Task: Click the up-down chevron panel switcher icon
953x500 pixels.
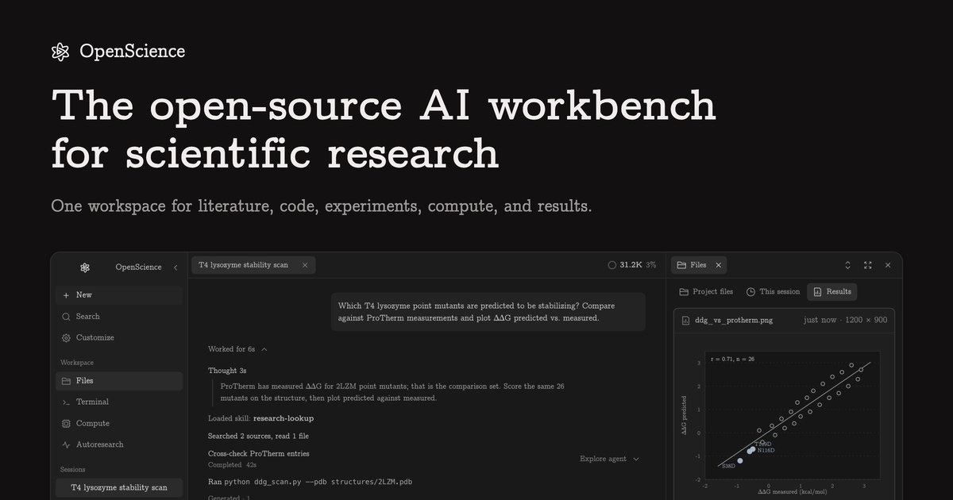Action: (x=847, y=265)
